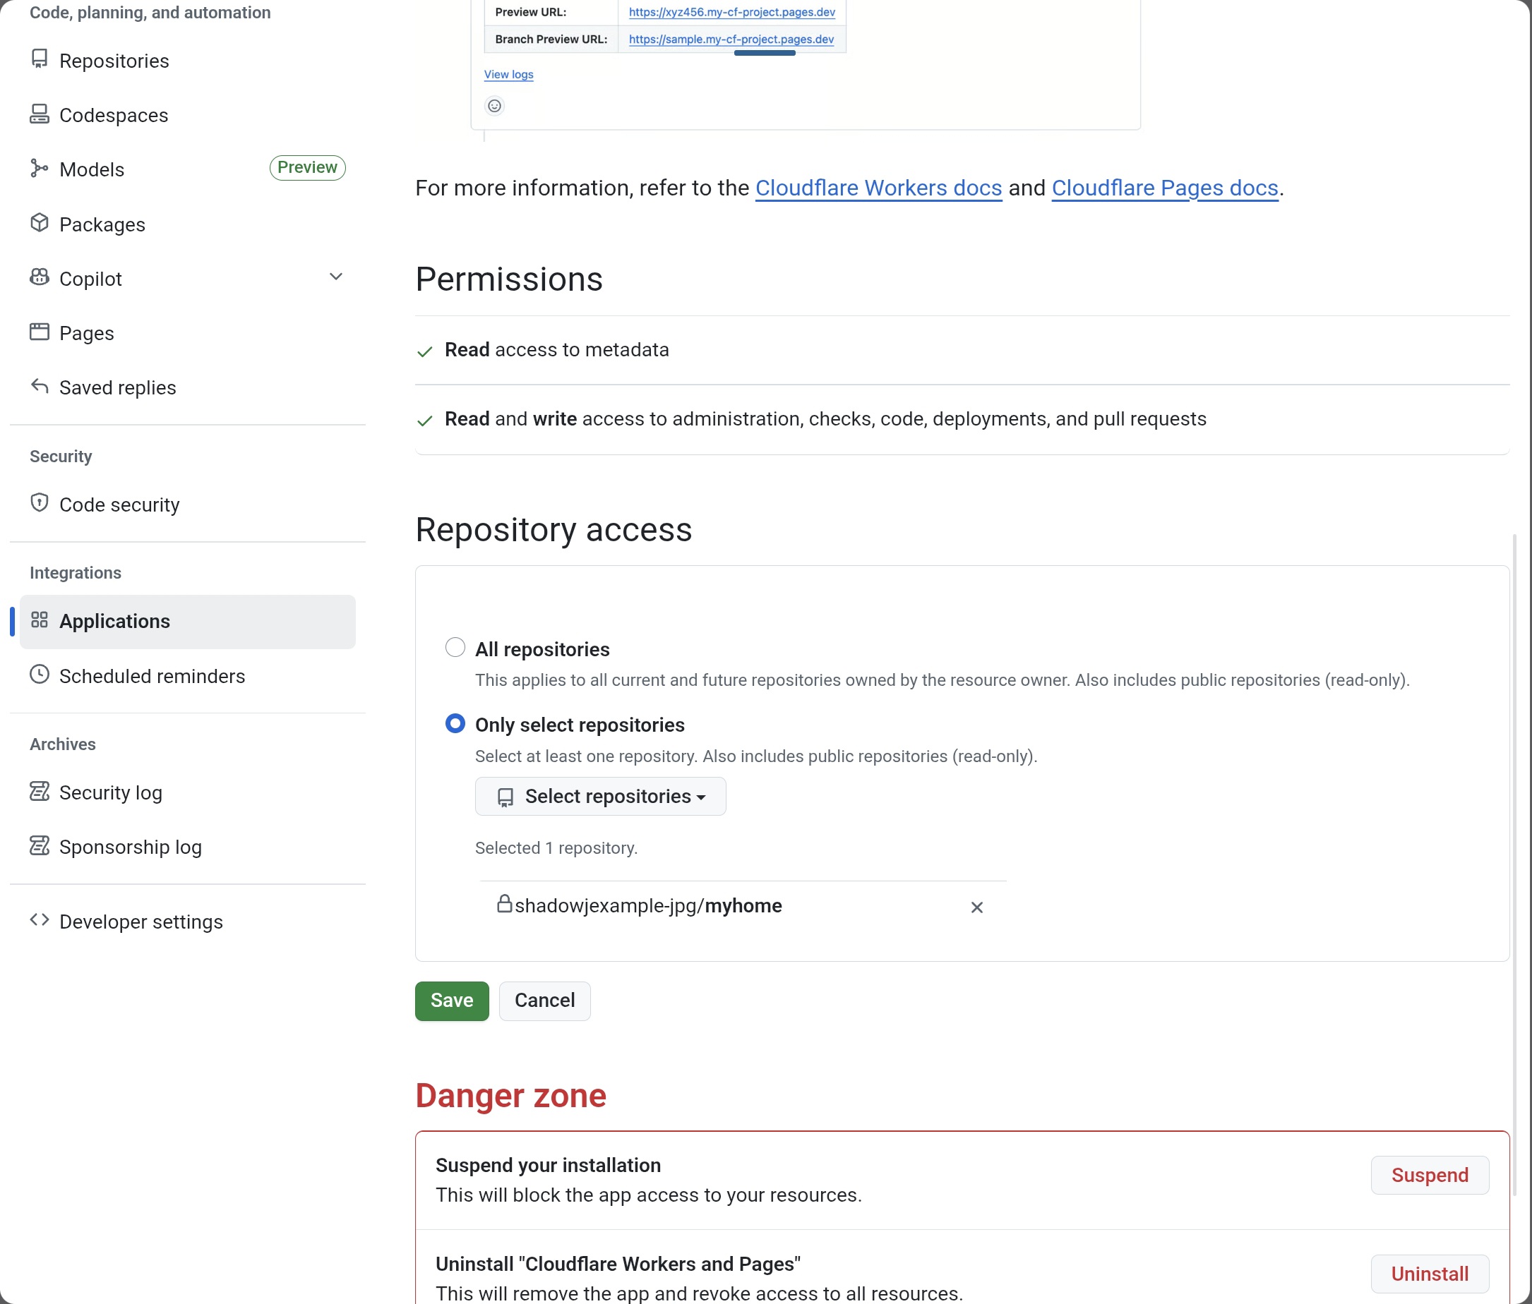Click the Repositories sidebar icon
The height and width of the screenshot is (1304, 1532).
point(40,59)
